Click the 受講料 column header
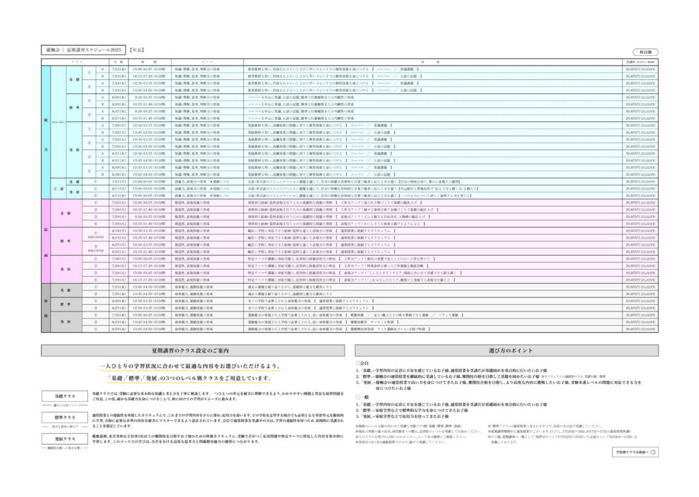Viewport: 699px width, 497px height. (x=640, y=62)
